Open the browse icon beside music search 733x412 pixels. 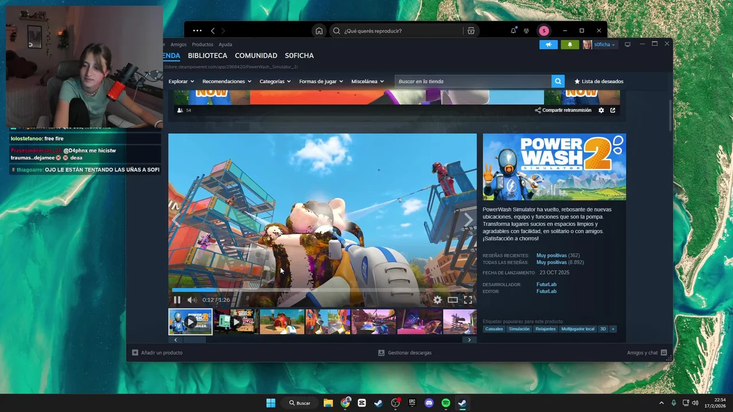[471, 31]
